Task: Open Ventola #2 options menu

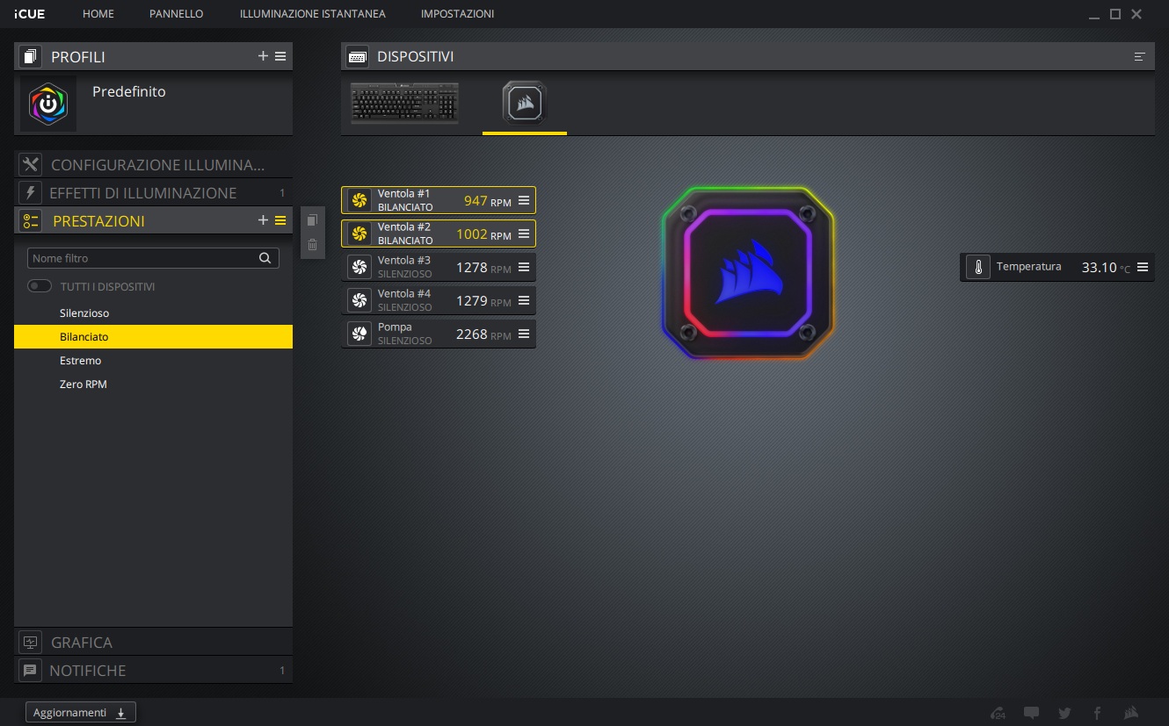Action: click(x=524, y=234)
